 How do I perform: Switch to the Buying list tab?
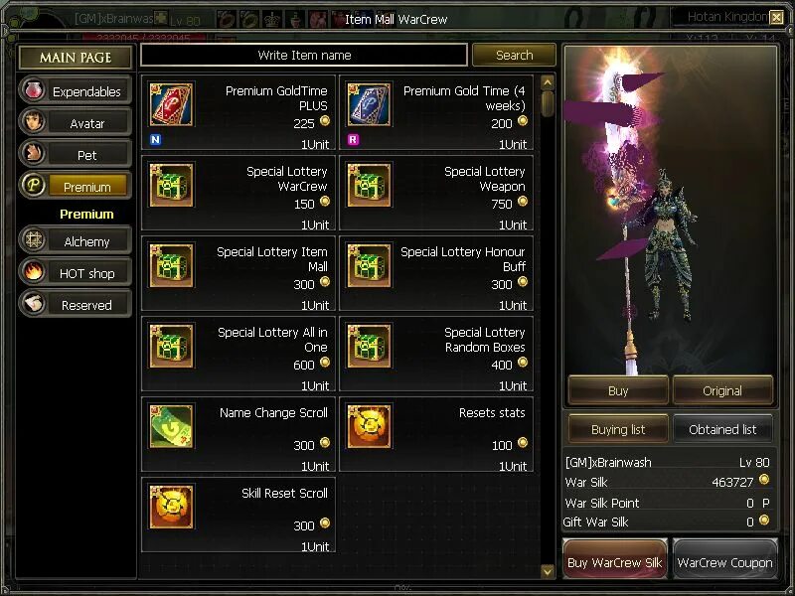tap(618, 429)
